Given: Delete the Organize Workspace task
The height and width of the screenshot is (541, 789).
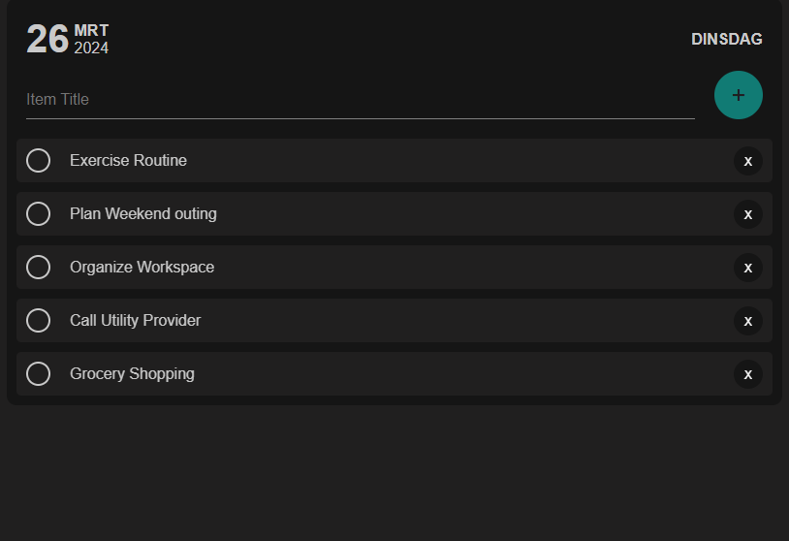Looking at the screenshot, I should (747, 268).
